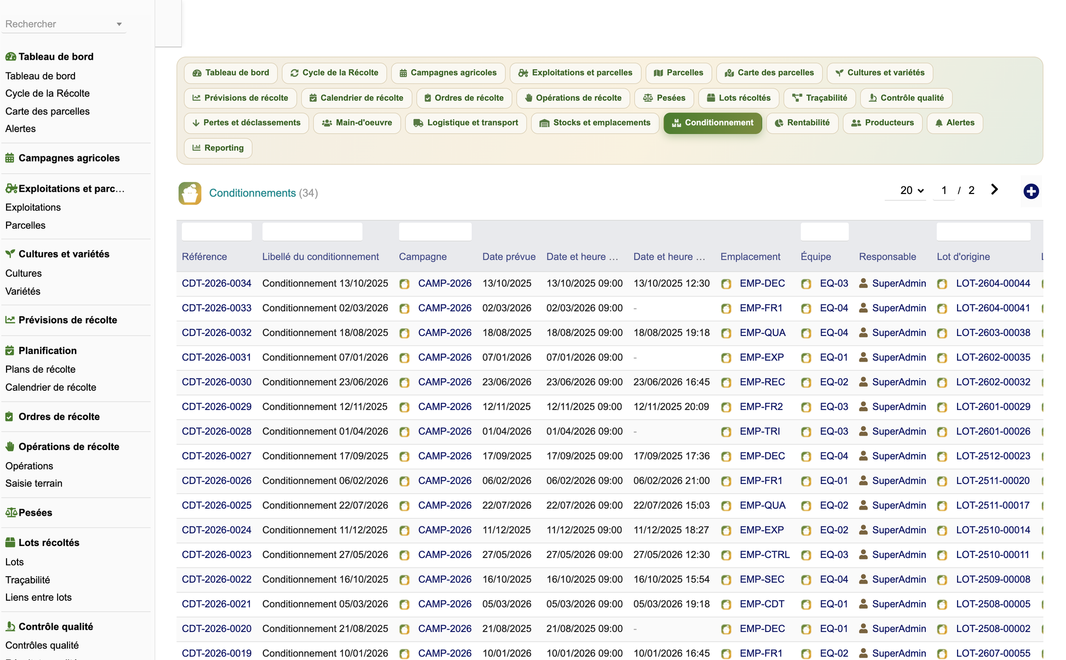Click the Lot d'origine filter field

tap(983, 232)
